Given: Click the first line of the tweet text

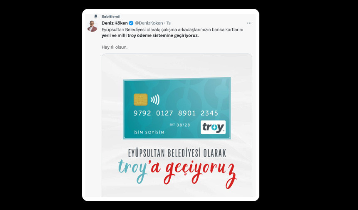Looking at the screenshot, I should [x=172, y=30].
